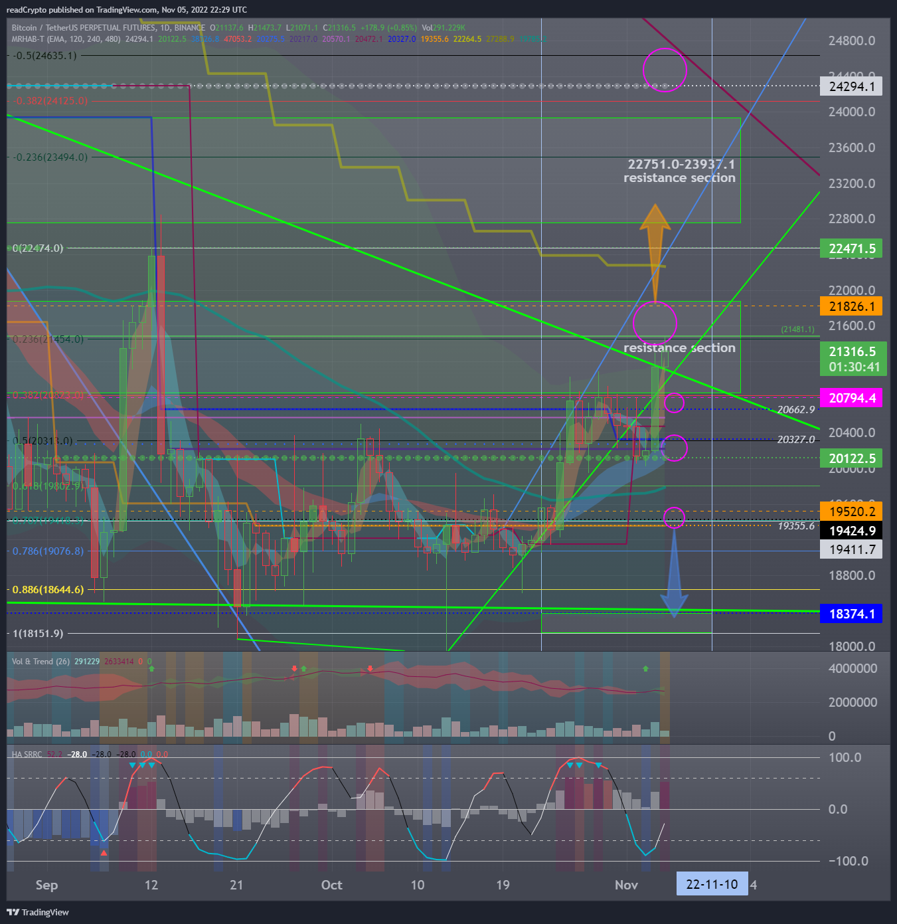Click the Nov label on the time axis
897x924 pixels.
(626, 885)
